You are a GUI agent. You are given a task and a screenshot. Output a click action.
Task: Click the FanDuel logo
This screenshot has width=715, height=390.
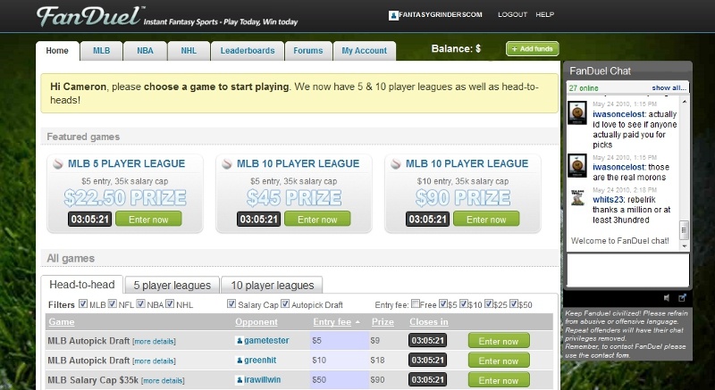coord(90,16)
